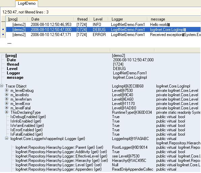Select the IsInfoEnabled {get} item

point(26,121)
